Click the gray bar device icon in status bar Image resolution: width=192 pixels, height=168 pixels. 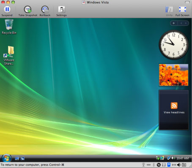[148, 165]
